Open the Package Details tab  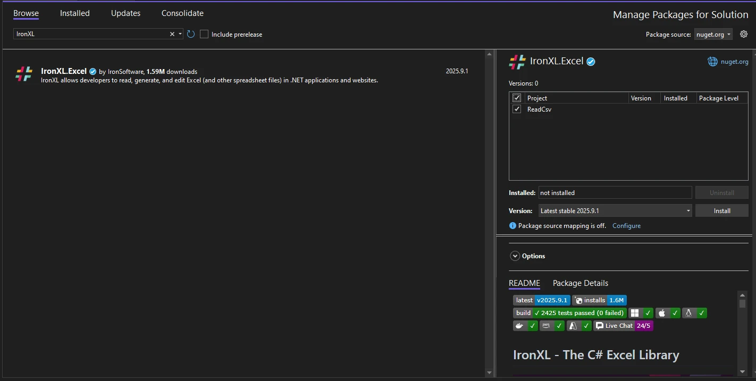[580, 283]
